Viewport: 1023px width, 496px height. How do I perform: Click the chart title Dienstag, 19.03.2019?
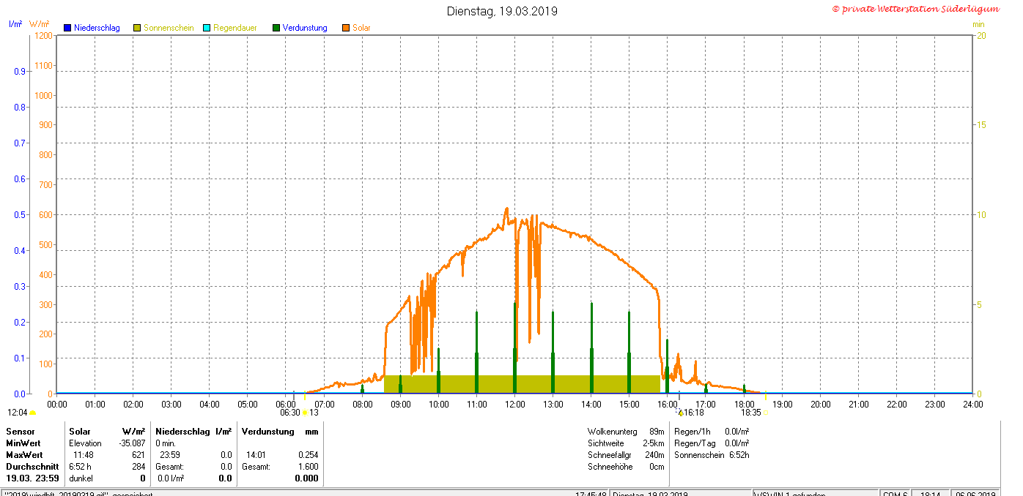click(502, 11)
